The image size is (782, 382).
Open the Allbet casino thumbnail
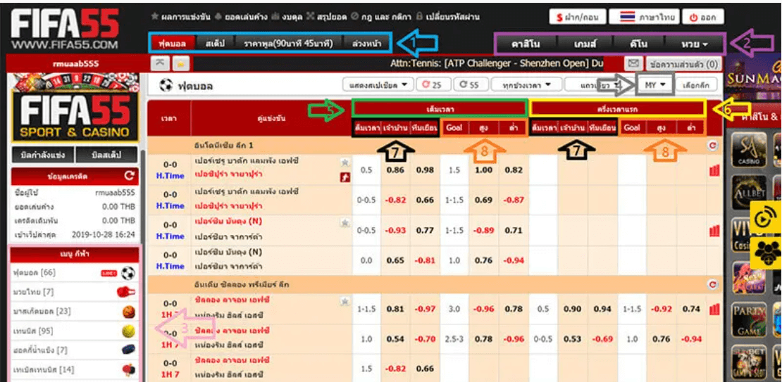[x=749, y=192]
